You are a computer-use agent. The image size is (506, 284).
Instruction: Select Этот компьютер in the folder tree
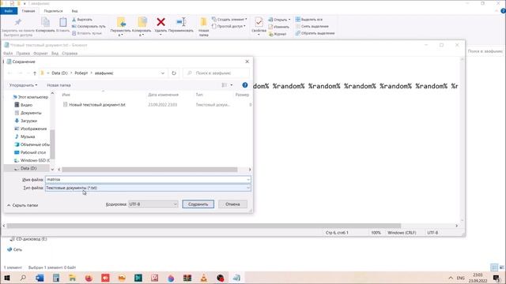[x=31, y=97]
